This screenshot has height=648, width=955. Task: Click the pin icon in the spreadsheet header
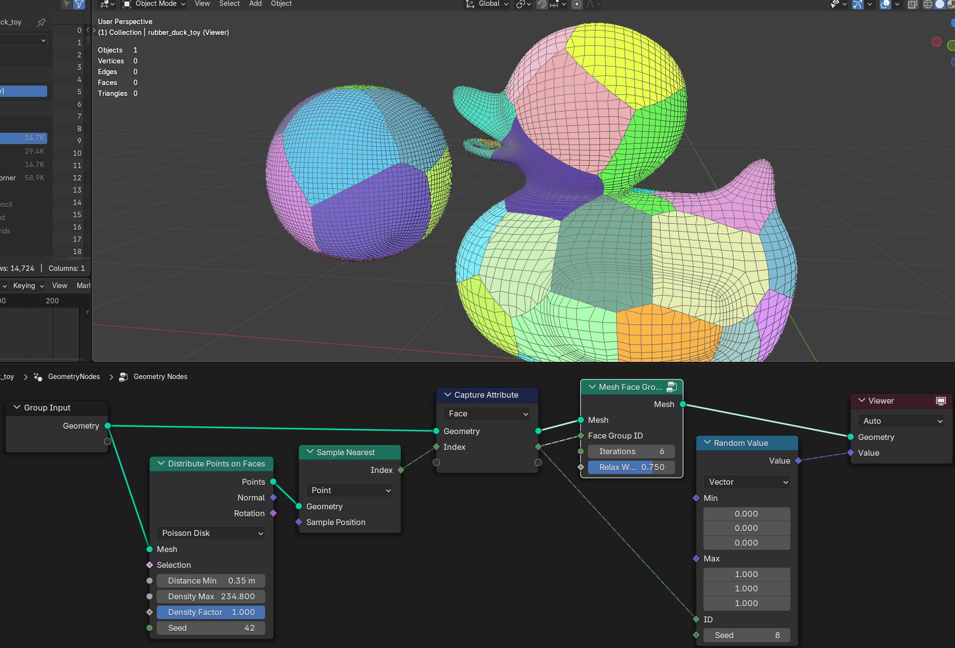[41, 22]
